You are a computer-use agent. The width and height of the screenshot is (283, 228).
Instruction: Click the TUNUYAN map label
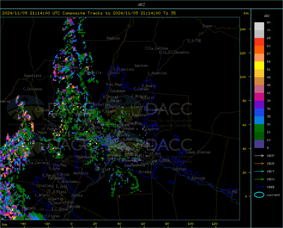tap(73, 207)
